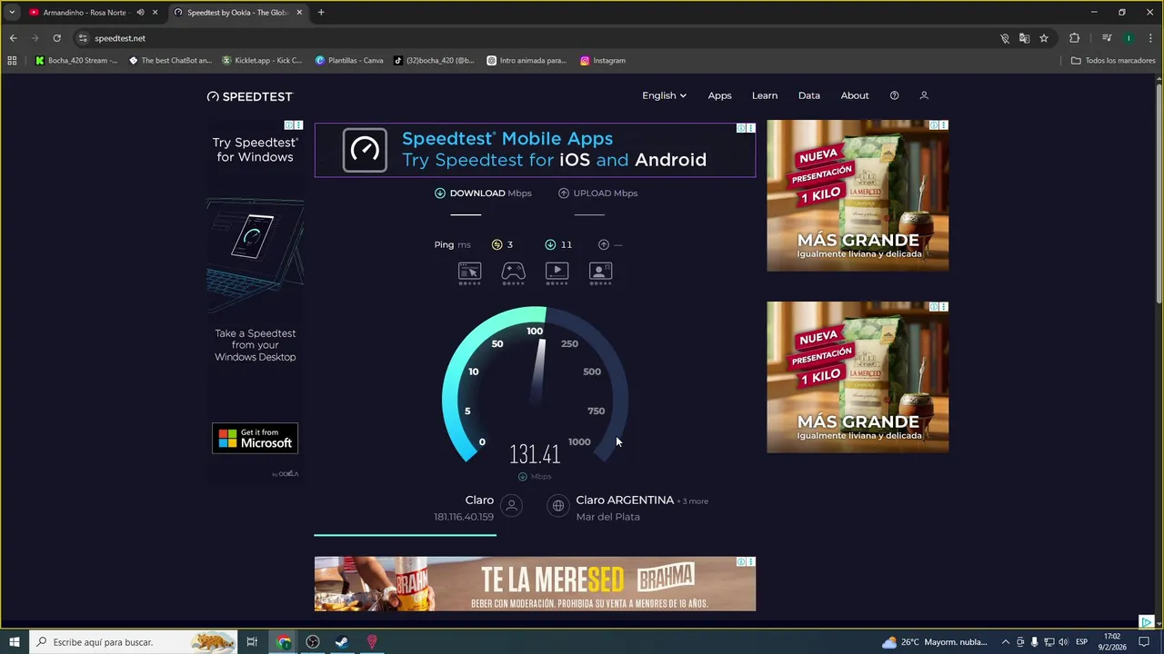
Task: Open Todos los marcadores folder
Action: 1113,61
